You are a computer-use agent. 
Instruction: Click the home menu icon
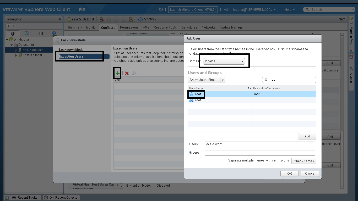(82, 9)
